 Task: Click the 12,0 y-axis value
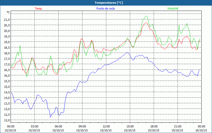point(7,120)
